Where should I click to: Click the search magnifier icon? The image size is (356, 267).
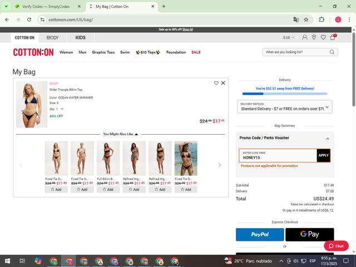(332, 52)
